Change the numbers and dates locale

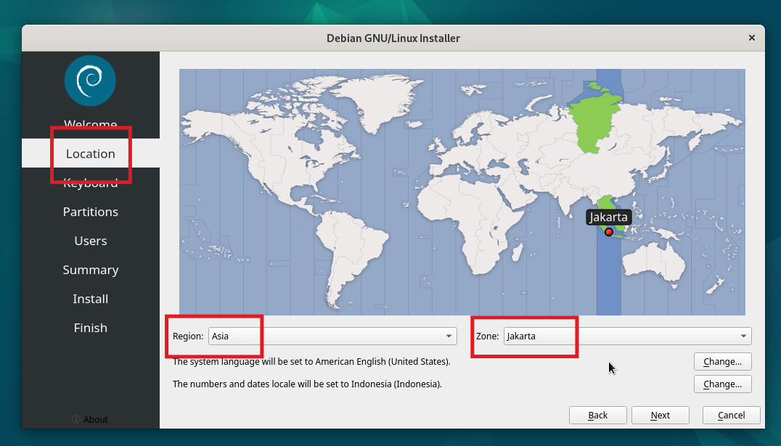pyautogui.click(x=722, y=384)
